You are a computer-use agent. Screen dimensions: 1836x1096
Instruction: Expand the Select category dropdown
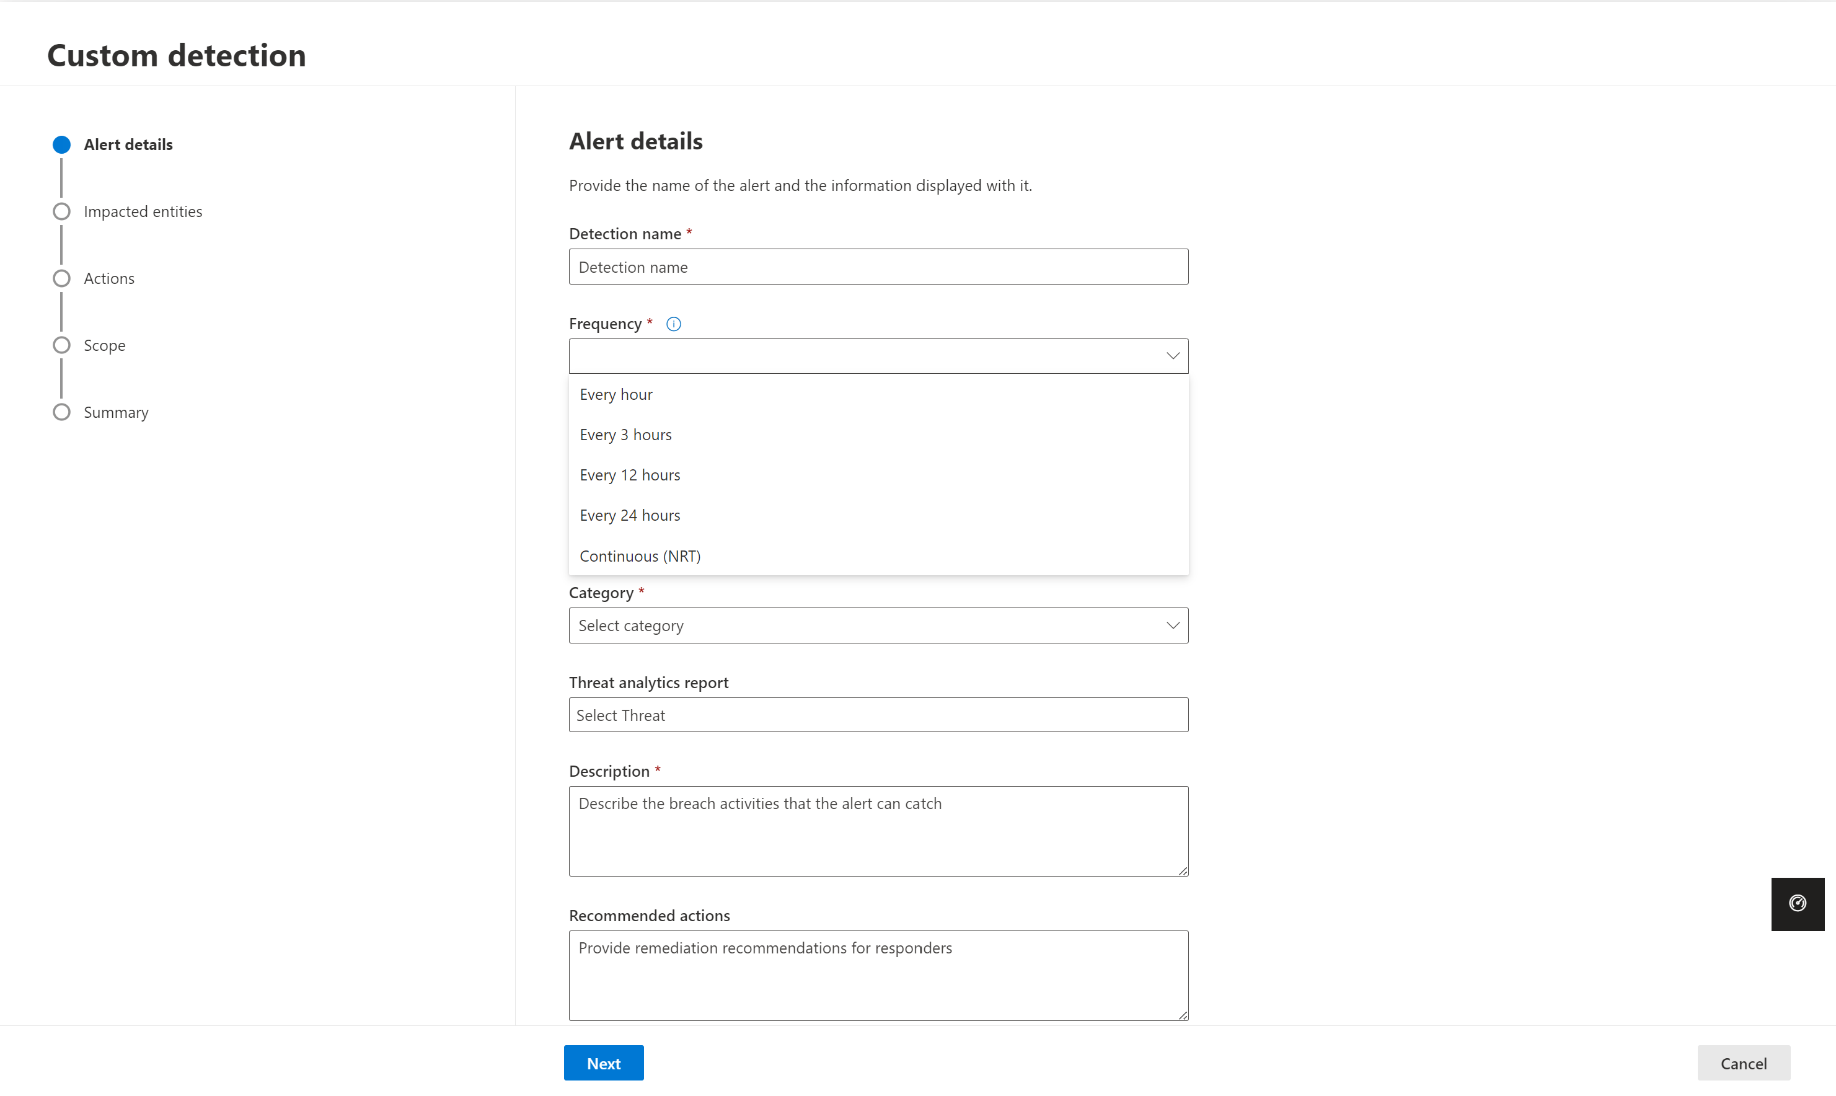click(878, 625)
